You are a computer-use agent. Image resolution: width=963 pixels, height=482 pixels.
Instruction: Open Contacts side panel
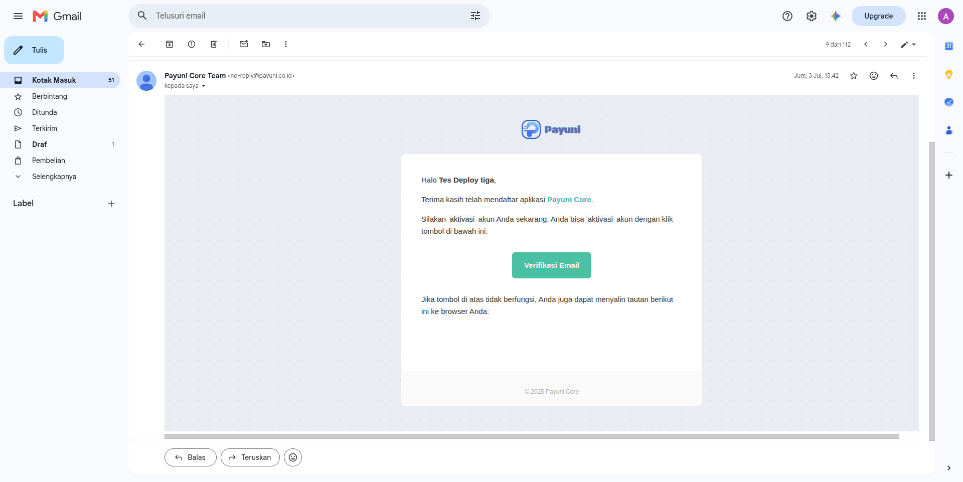pyautogui.click(x=949, y=130)
